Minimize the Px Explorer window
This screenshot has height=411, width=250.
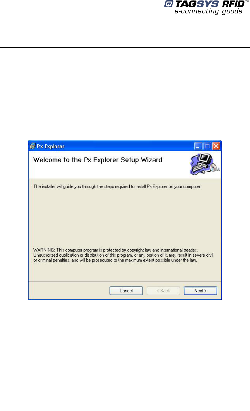pyautogui.click(x=198, y=146)
